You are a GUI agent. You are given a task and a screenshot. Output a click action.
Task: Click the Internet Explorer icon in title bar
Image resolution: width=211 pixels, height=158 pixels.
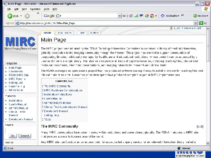pyautogui.click(x=5, y=4)
